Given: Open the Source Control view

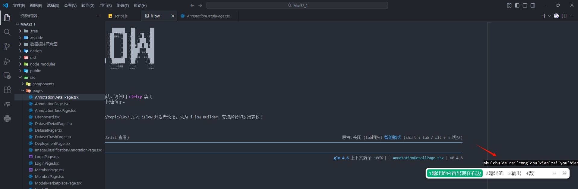Looking at the screenshot, I should (7, 47).
